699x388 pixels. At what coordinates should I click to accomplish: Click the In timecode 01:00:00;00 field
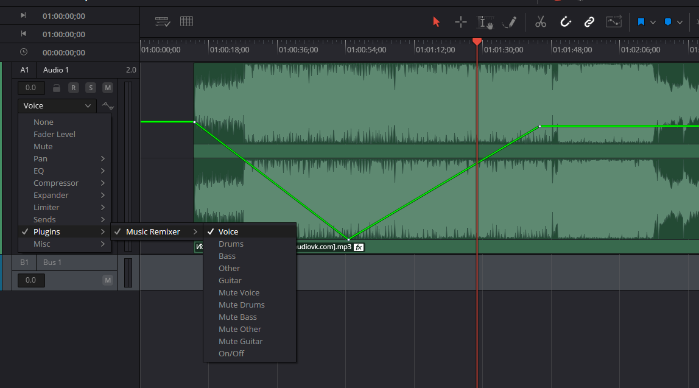[x=64, y=16]
